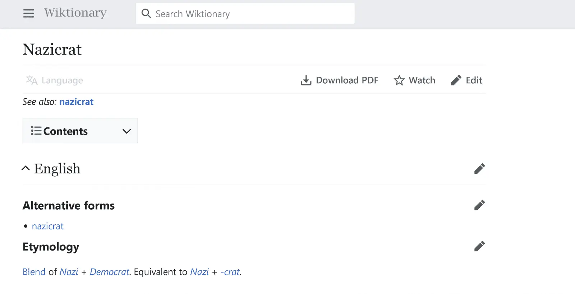
Task: Click the Edit pencil icon in toolbar
Action: pyautogui.click(x=456, y=80)
